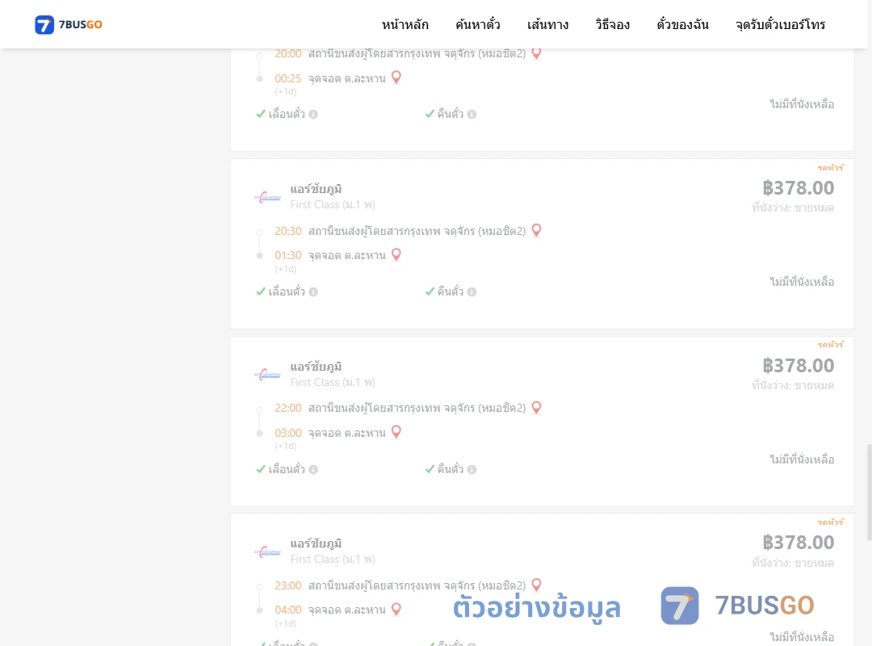Click ไม่มีที่นั่งเหลือ button on 20:00 trip
This screenshot has width=872, height=646.
802,104
